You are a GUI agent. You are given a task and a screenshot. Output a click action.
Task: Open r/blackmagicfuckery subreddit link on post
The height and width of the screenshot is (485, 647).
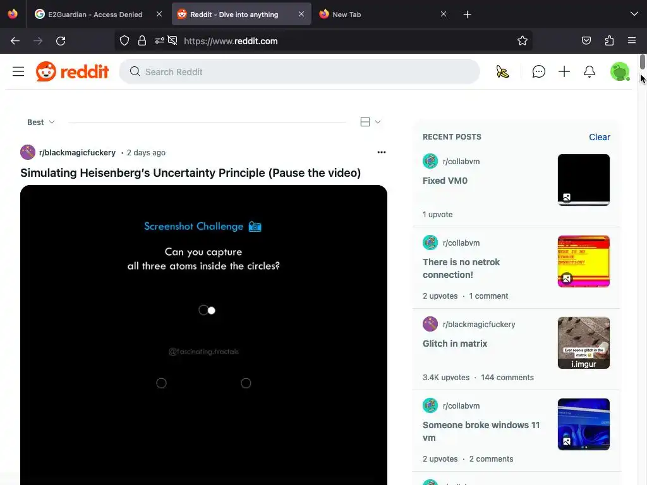click(x=77, y=153)
